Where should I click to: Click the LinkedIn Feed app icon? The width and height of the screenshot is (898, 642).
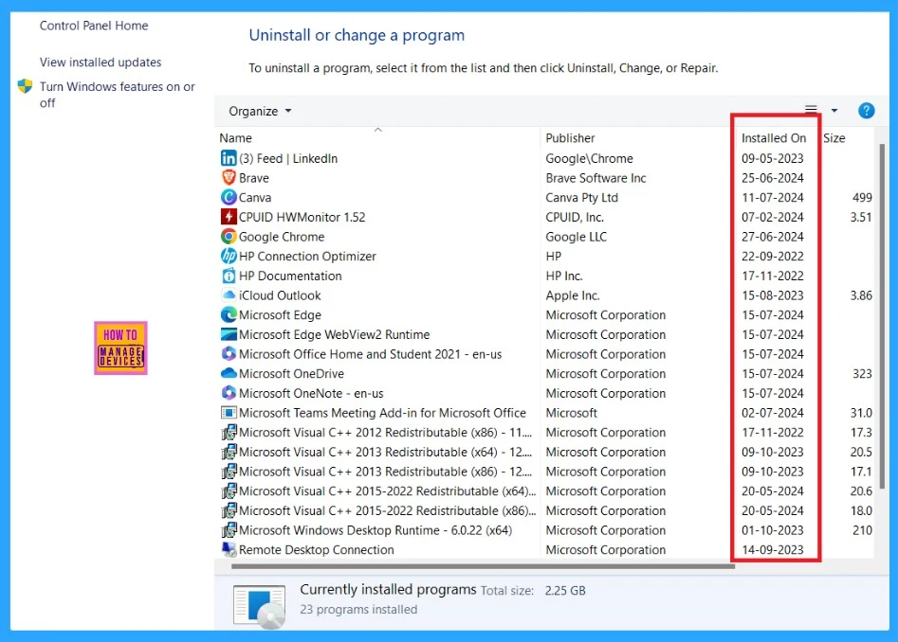click(229, 158)
